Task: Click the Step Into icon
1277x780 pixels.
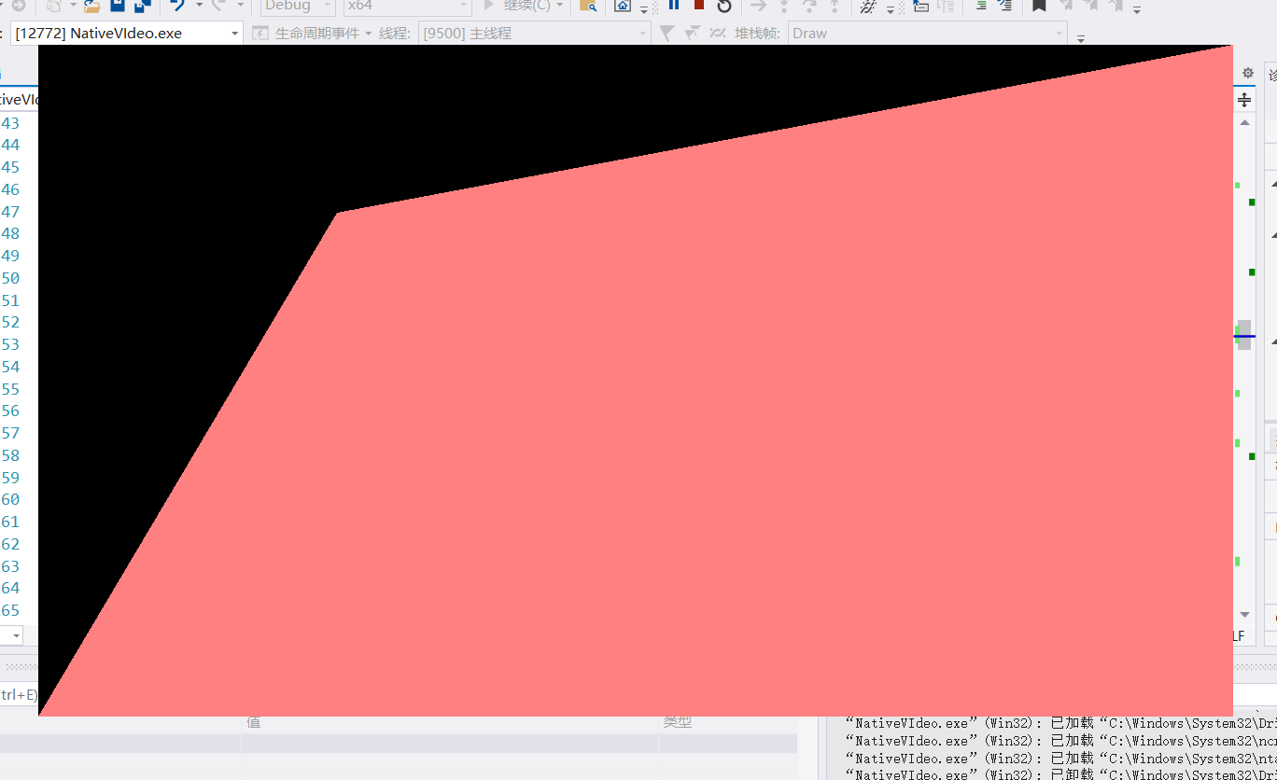Action: click(x=784, y=6)
